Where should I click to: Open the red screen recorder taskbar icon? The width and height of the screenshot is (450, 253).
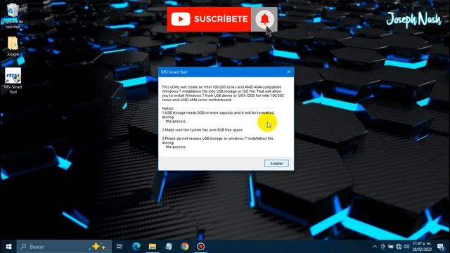point(200,247)
